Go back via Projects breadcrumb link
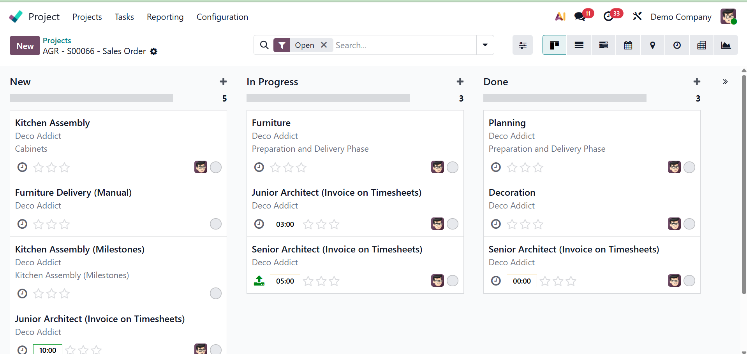The image size is (747, 354). point(57,40)
